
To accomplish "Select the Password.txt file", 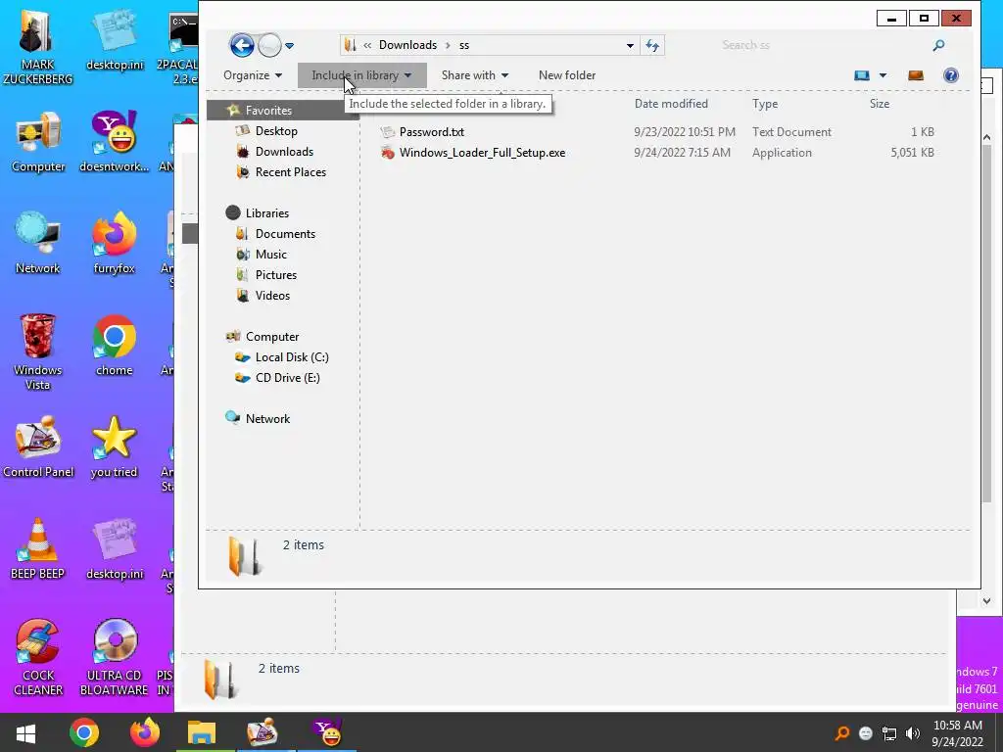I will [x=432, y=132].
